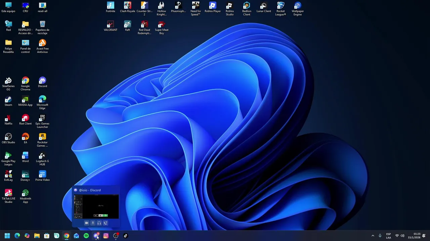This screenshot has width=430, height=241.
Task: Select the Prime Video desktop icon
Action: (x=42, y=176)
